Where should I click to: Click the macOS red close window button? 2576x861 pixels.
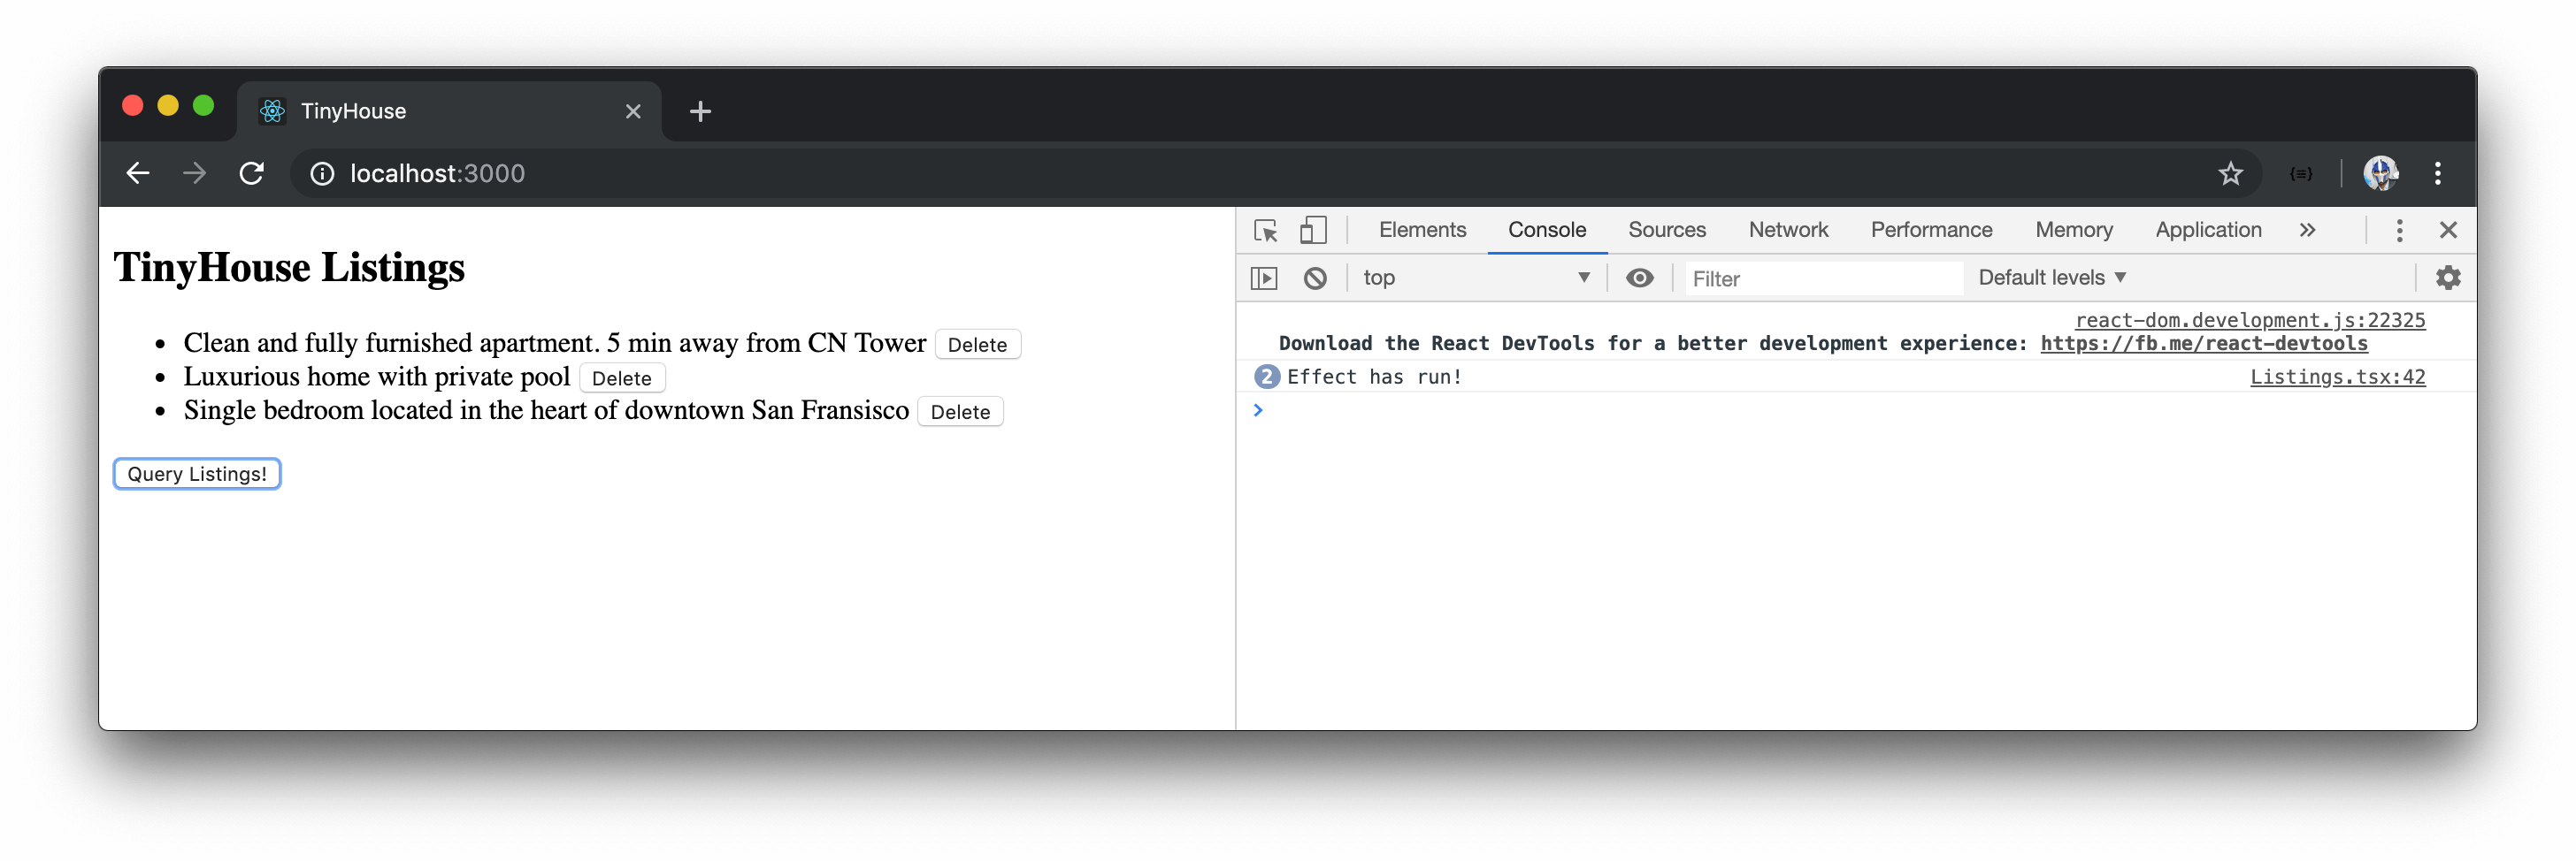tap(132, 106)
